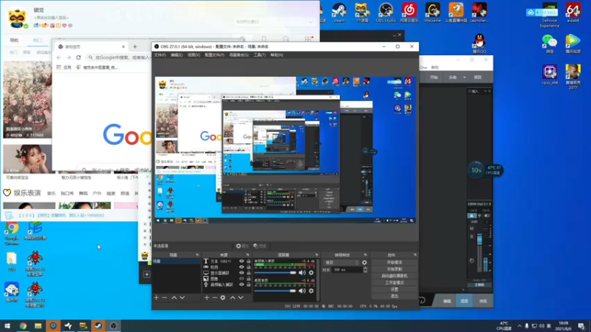Click the Chrome address bar
Image resolution: width=591 pixels, height=332 pixels.
click(x=120, y=58)
